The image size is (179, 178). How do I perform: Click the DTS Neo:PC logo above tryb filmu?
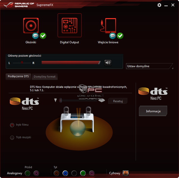pos(24,104)
